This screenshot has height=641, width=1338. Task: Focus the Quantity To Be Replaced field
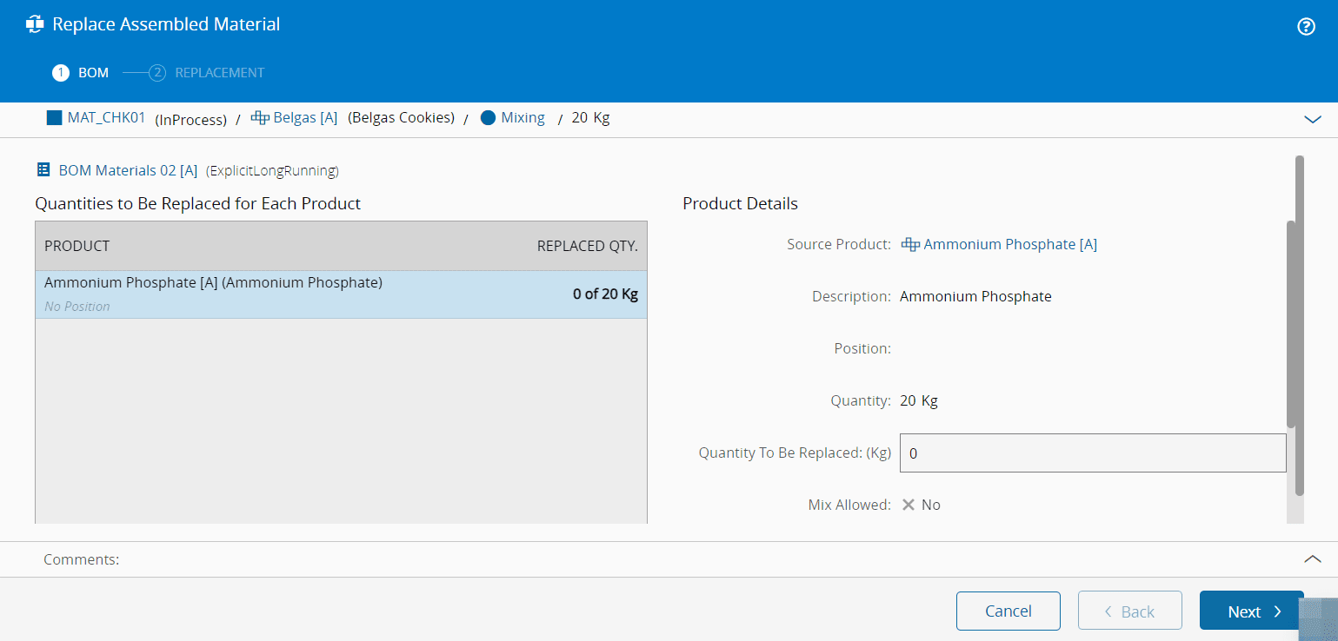(1092, 453)
